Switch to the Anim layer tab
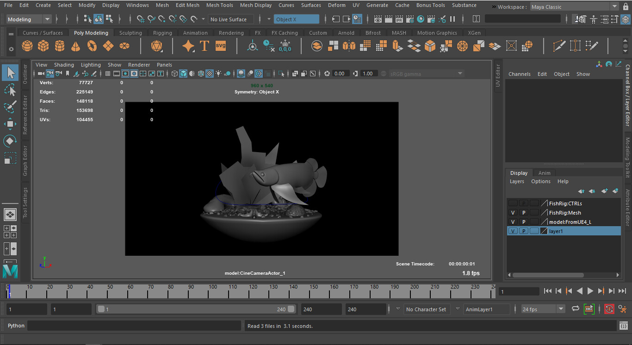 545,173
